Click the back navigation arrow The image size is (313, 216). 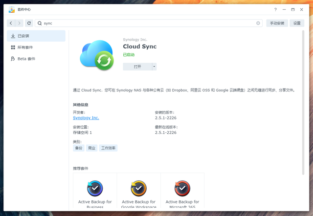point(11,23)
